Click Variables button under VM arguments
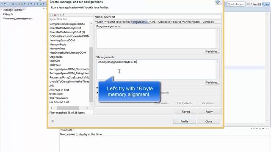271x152 pixels. (213, 82)
